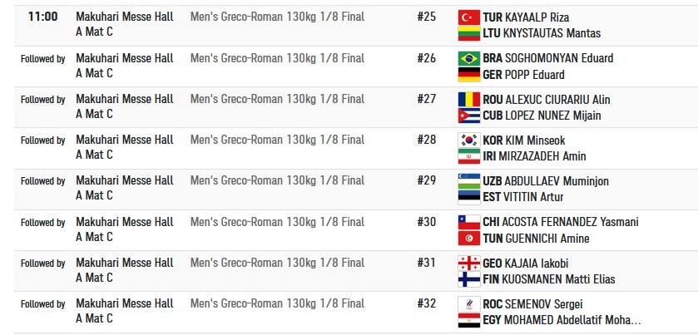Click the Turkey flag icon
The height and width of the screenshot is (335, 698).
(469, 17)
